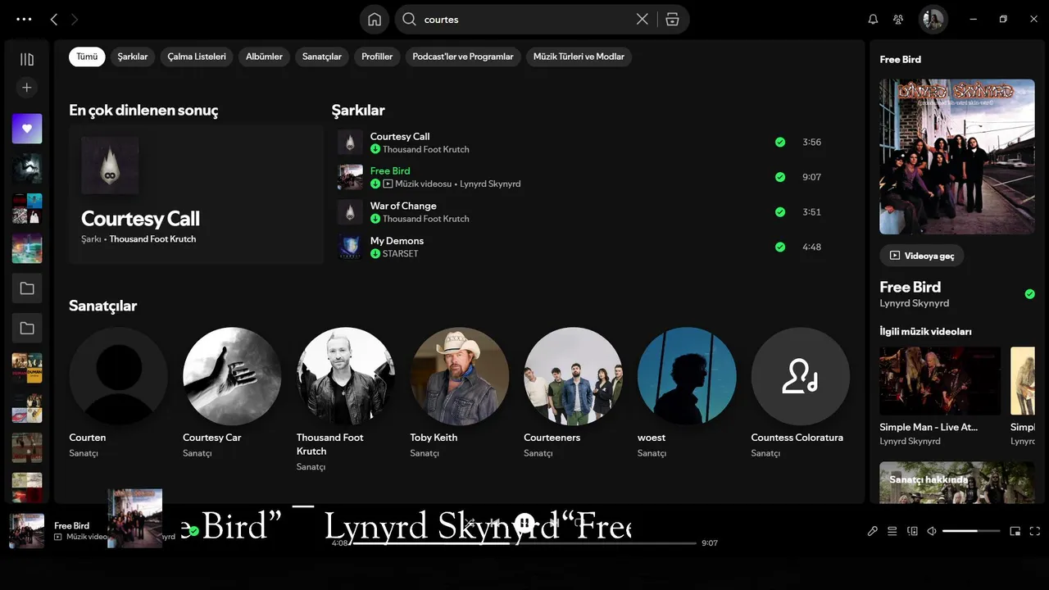Image resolution: width=1049 pixels, height=590 pixels.
Task: Open Sanatçı hakkında artist card
Action: (957, 483)
